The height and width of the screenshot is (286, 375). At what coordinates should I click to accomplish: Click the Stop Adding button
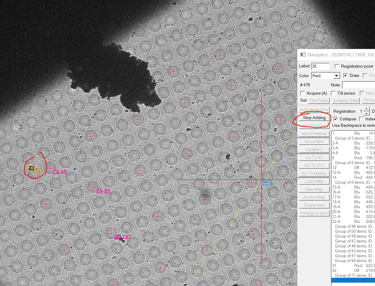pos(314,118)
